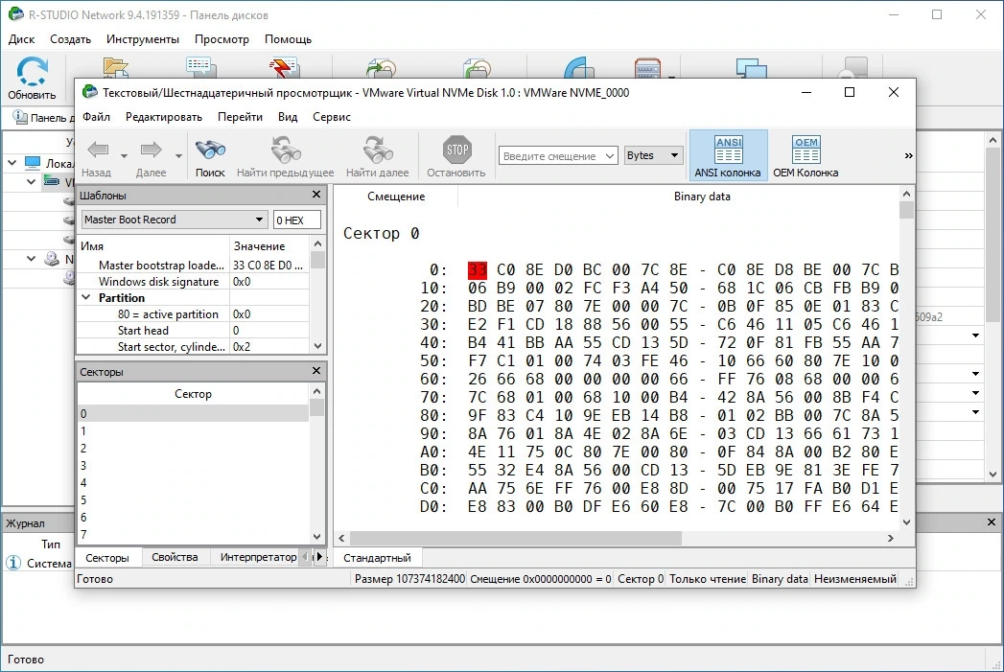Select sector 3 in Секторы list
This screenshot has width=1004, height=672.
pos(193,465)
